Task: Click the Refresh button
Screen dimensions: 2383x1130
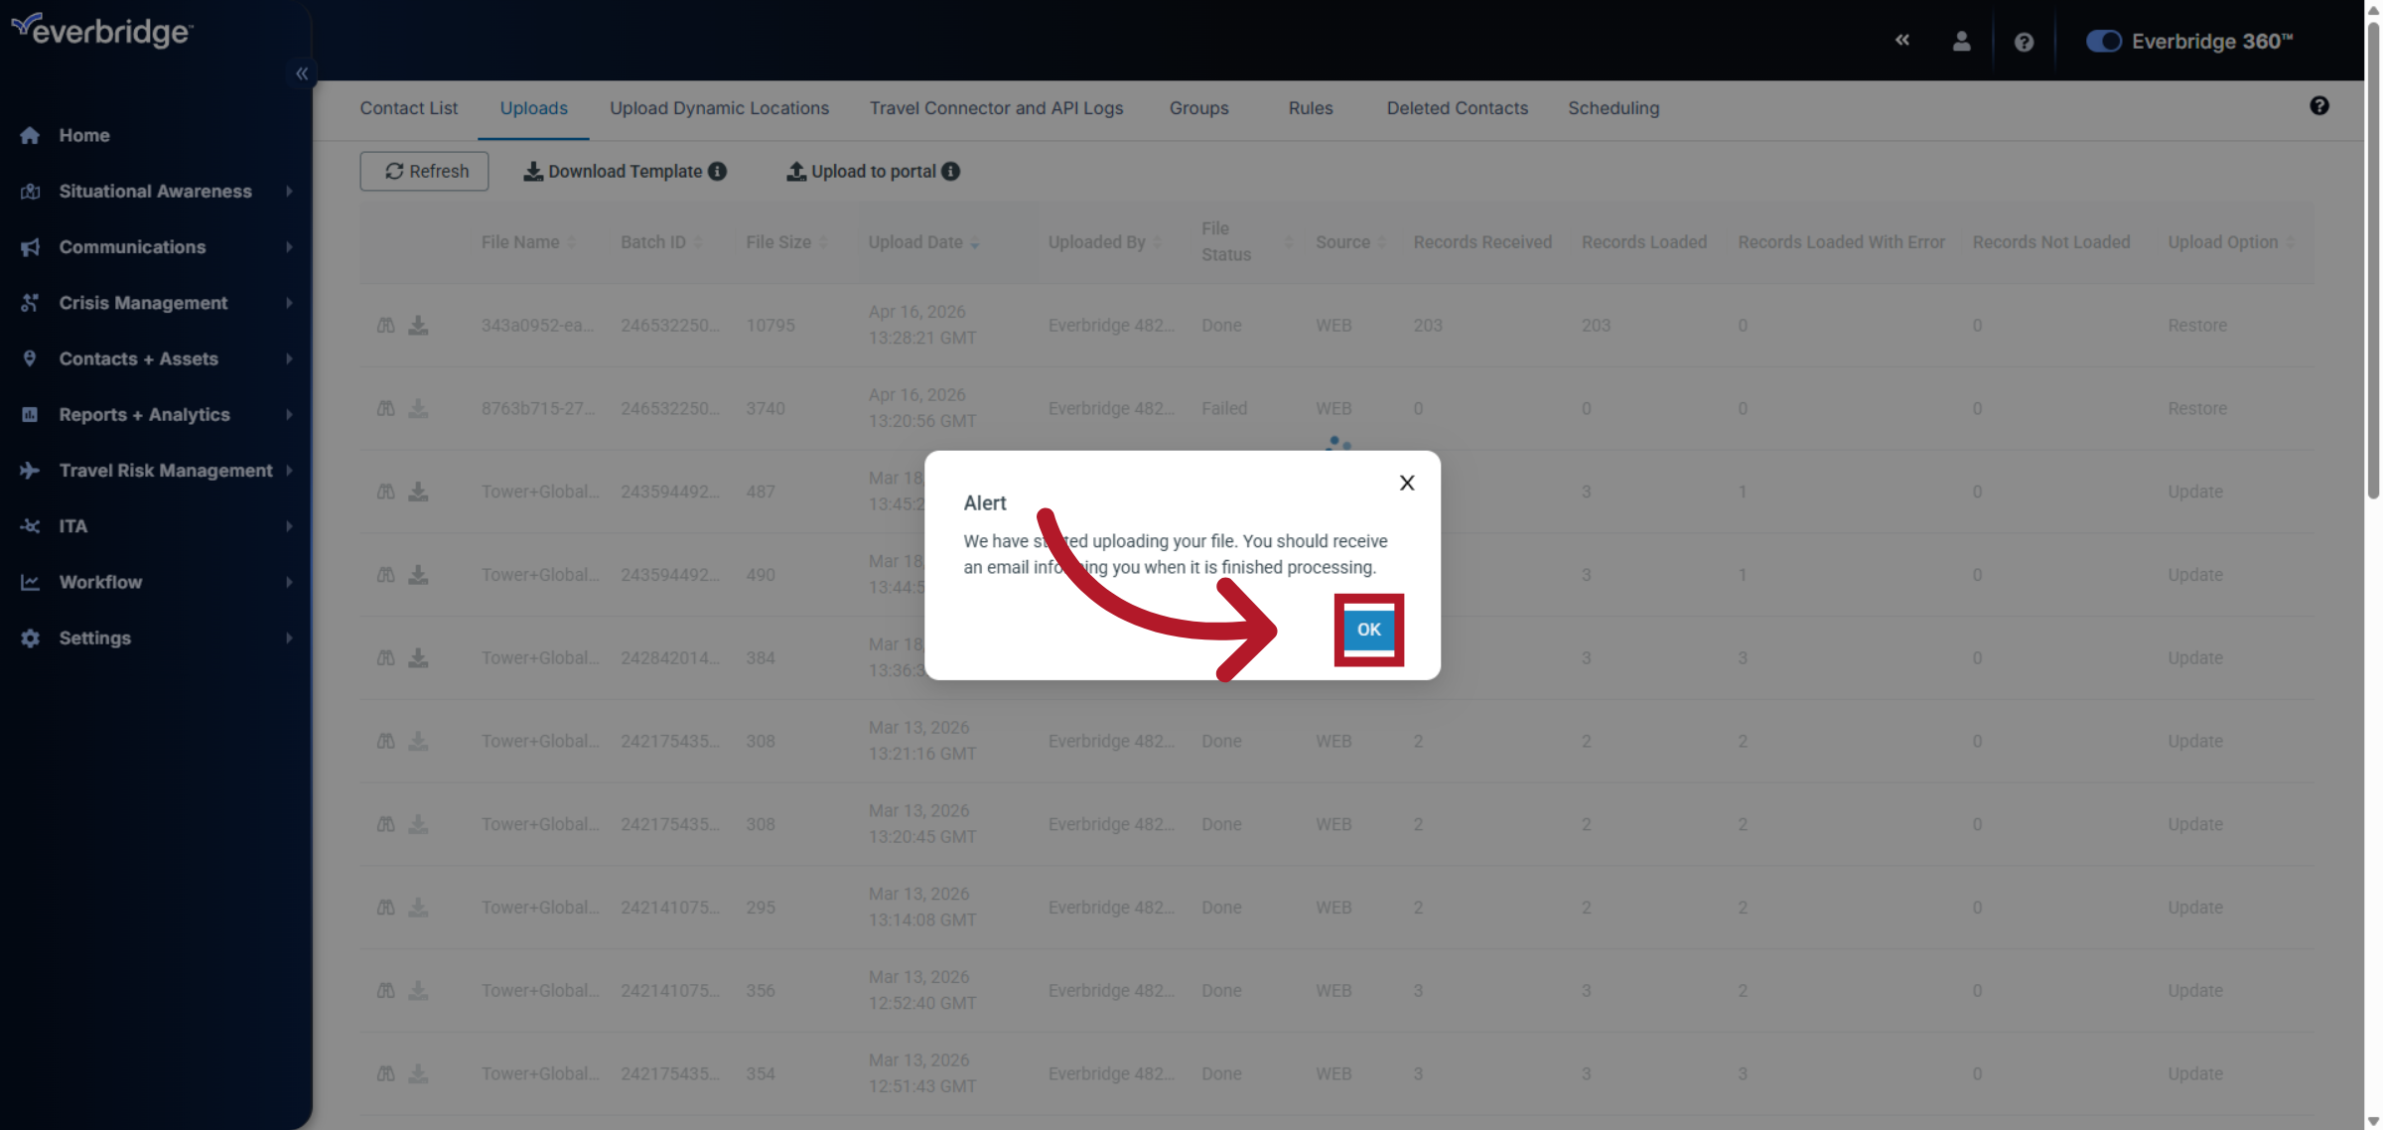Action: point(424,172)
